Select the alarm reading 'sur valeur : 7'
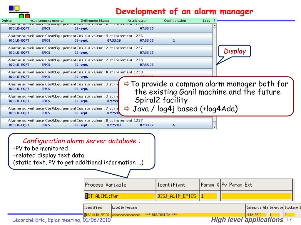 tap(59, 110)
